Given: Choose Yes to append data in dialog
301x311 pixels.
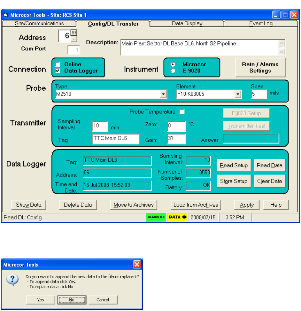Looking at the screenshot, I should (x=41, y=300).
